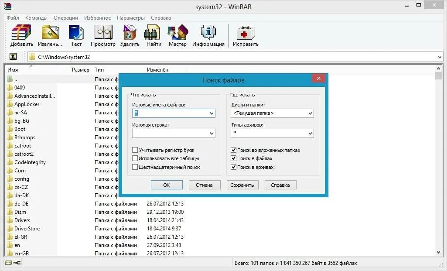This screenshot has width=447, height=271.
Task: Select the DriverStore folder icon
Action: [x=10, y=228]
